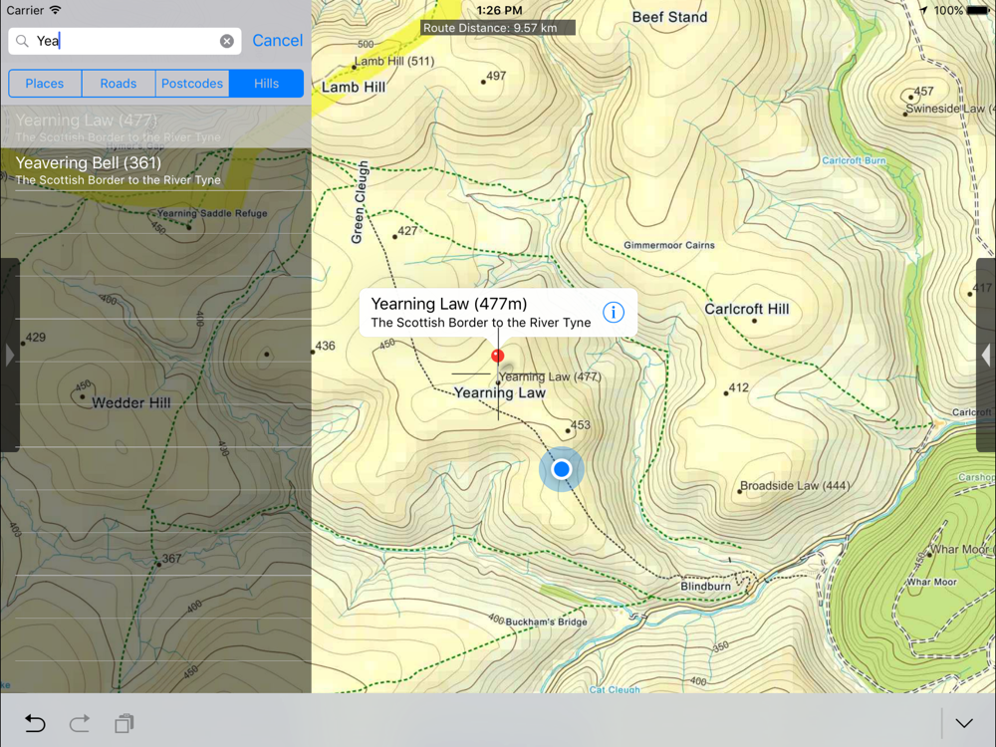This screenshot has width=996, height=747.
Task: Select the Hills tab
Action: coord(266,84)
